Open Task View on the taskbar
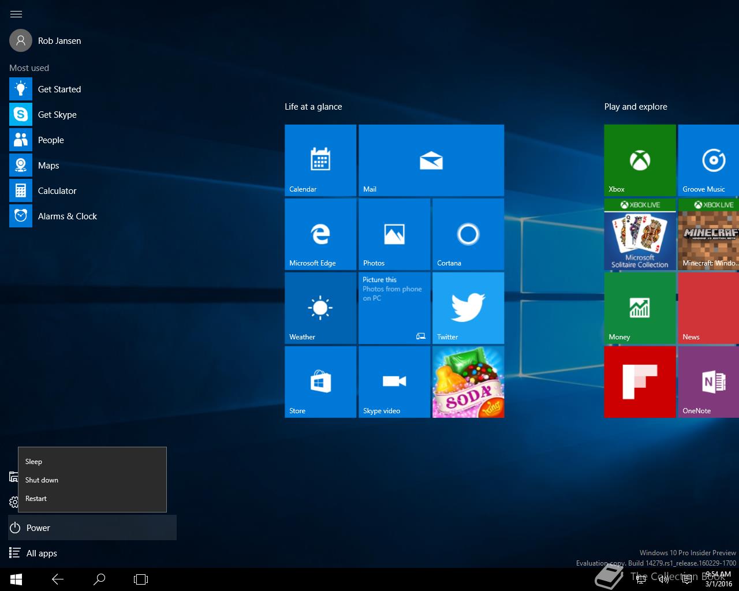Screen dimensions: 739x591 click(x=141, y=579)
